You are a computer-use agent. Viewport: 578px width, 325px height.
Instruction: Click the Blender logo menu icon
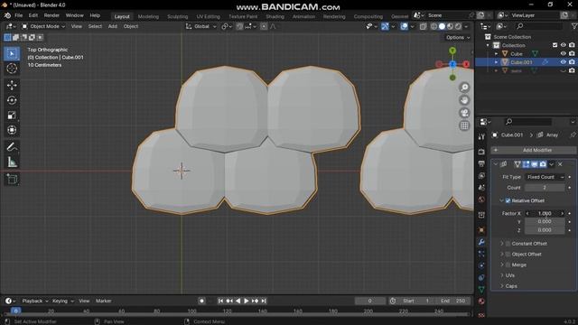[x=7, y=15]
